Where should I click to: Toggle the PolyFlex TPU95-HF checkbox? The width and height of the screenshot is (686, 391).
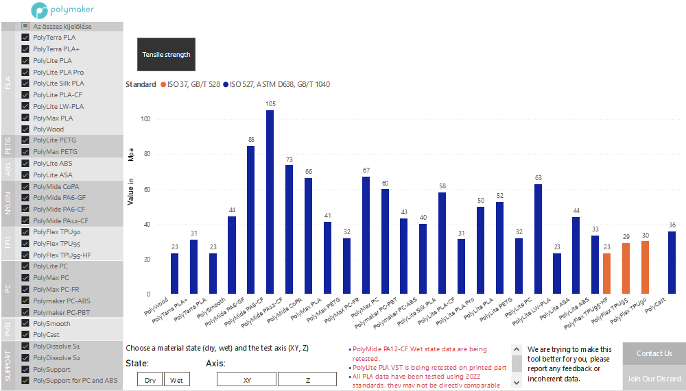pos(25,255)
